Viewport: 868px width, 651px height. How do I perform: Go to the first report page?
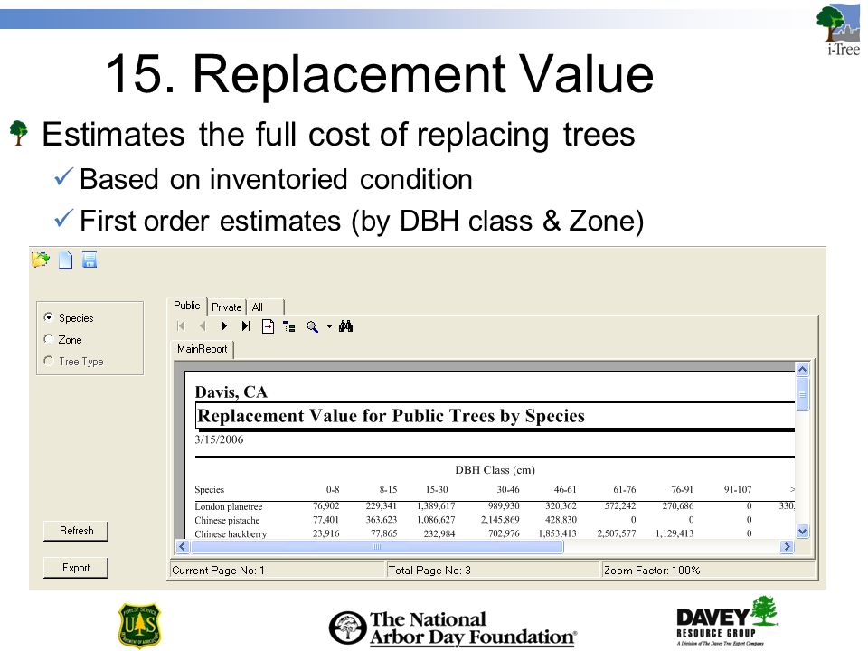click(x=181, y=326)
